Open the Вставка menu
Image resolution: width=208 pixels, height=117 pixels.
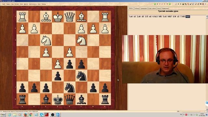(17, 4)
